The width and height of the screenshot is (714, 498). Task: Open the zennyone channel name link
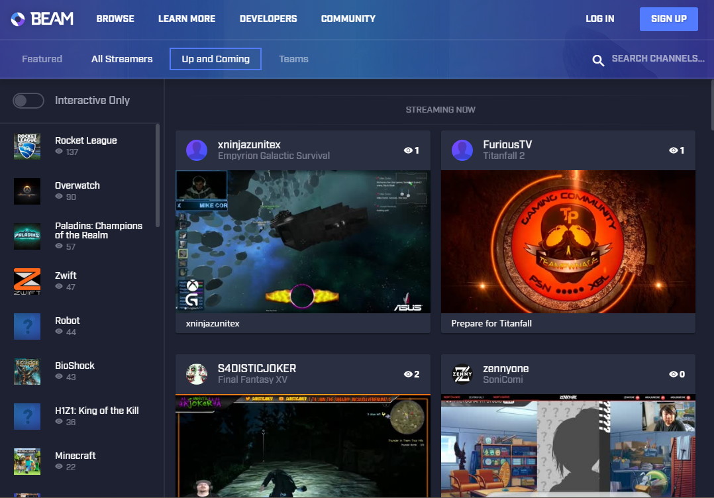(506, 369)
